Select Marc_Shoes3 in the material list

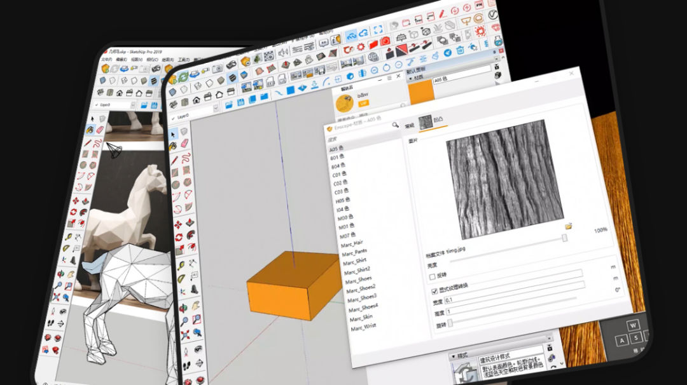pyautogui.click(x=362, y=299)
